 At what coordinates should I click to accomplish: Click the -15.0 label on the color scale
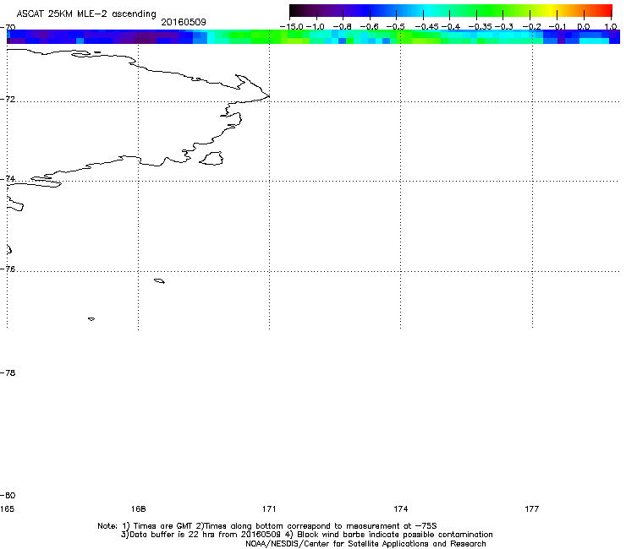291,27
